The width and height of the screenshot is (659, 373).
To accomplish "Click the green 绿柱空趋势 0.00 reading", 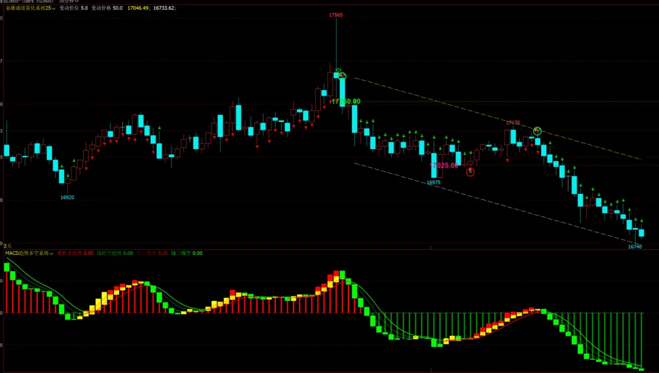I will coord(115,254).
